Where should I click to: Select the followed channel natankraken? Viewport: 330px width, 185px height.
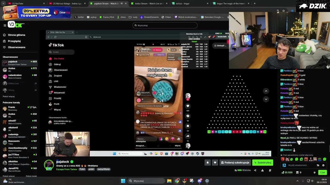(x=20, y=76)
